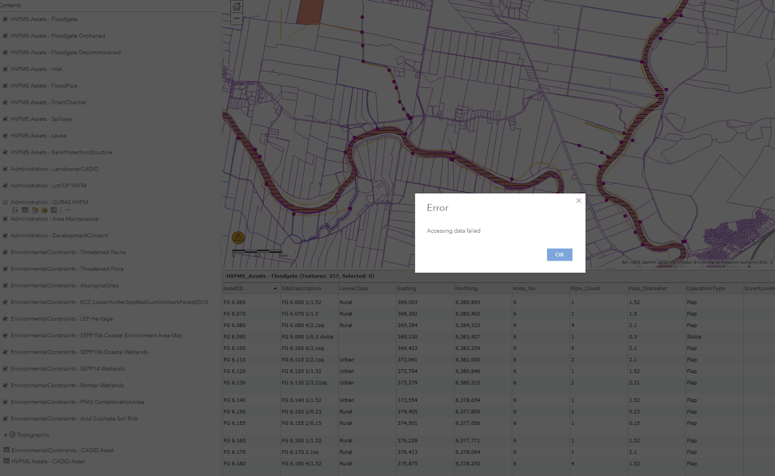Click Pipe_Diameter value 2.21
Viewport: 775px width, 476px height.
click(x=634, y=383)
